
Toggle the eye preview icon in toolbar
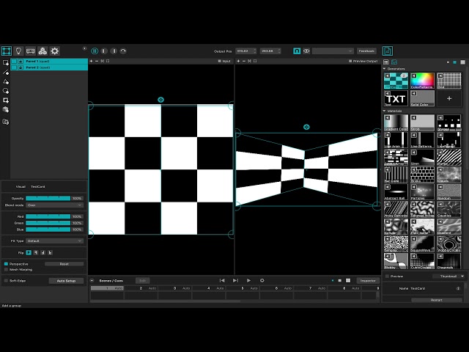306,51
